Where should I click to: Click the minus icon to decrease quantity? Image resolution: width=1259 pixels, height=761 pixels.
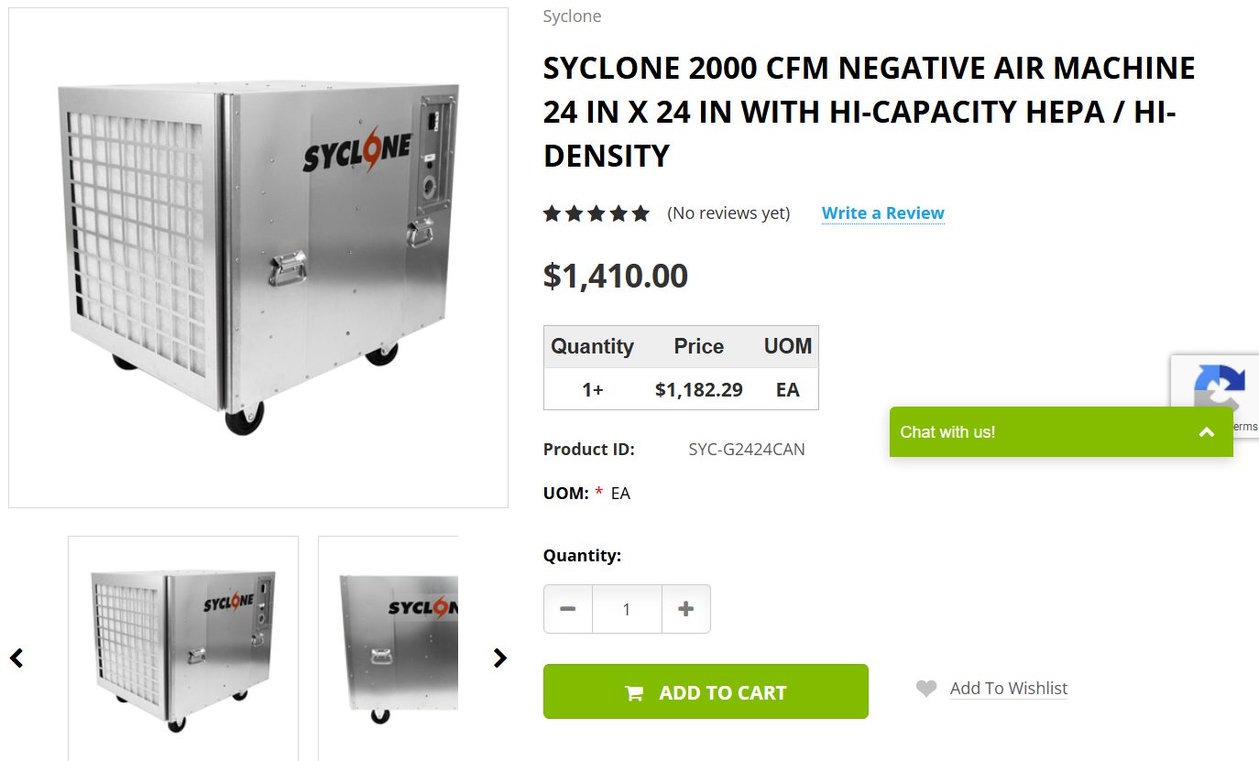click(568, 609)
